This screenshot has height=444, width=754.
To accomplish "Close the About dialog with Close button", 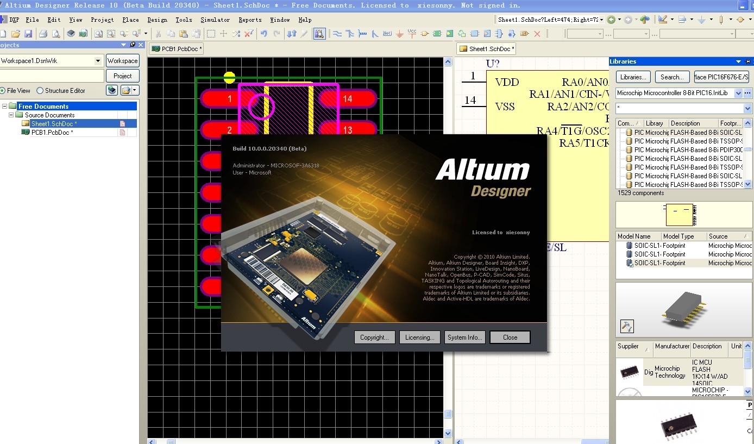I will point(510,337).
